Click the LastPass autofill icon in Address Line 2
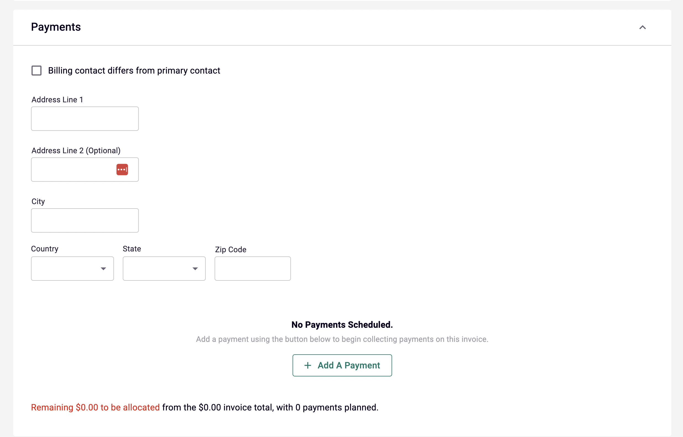 coord(122,170)
